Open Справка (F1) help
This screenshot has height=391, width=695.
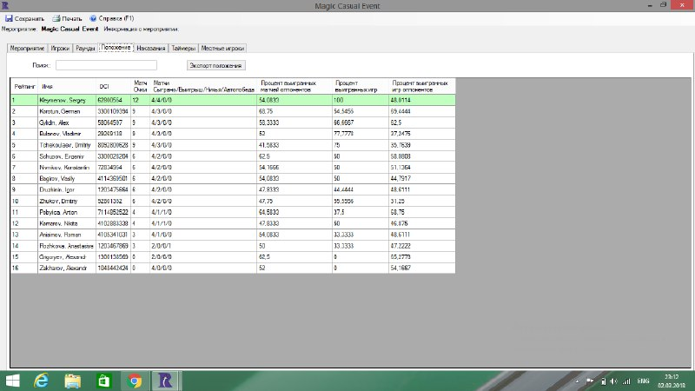[x=93, y=17]
